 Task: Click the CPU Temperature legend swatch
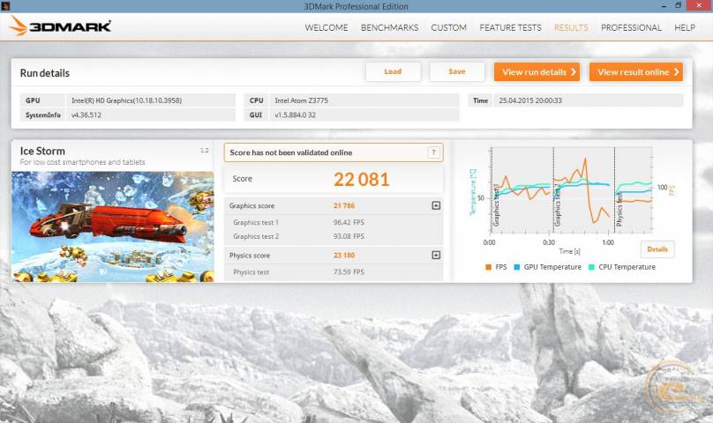click(x=591, y=267)
